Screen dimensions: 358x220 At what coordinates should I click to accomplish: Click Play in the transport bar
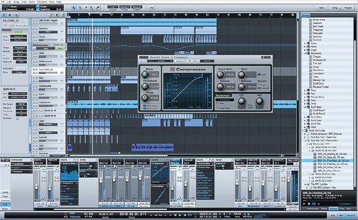click(180, 215)
